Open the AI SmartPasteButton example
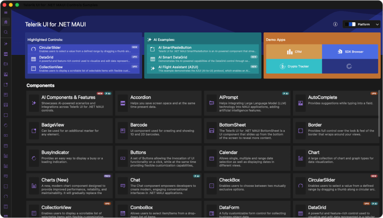The width and height of the screenshot is (383, 218). [x=203, y=49]
